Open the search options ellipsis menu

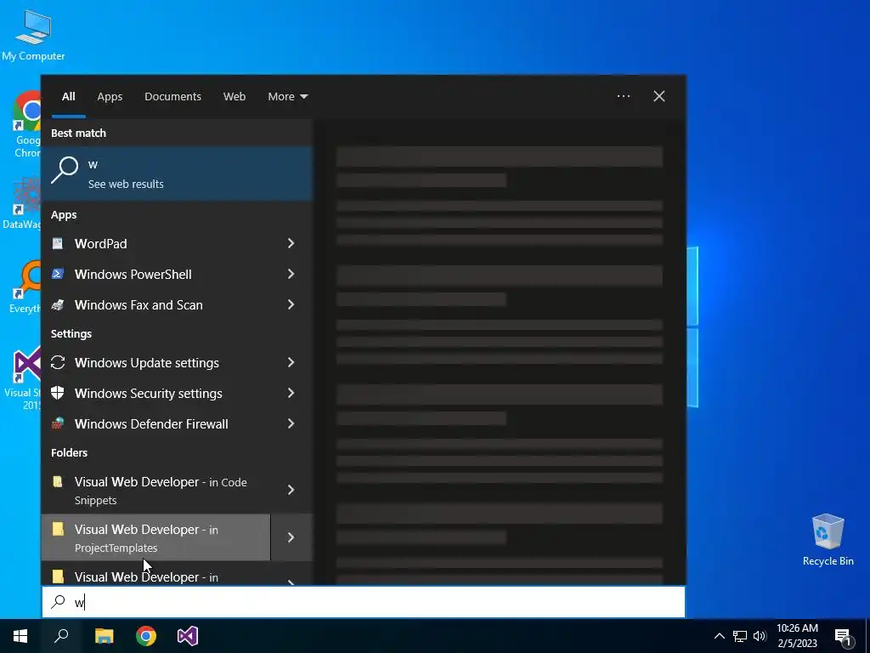coord(623,96)
